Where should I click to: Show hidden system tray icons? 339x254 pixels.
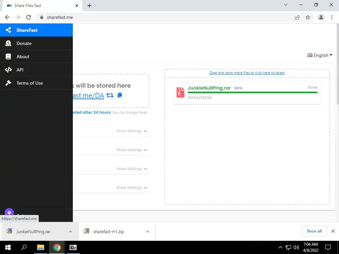point(280,247)
